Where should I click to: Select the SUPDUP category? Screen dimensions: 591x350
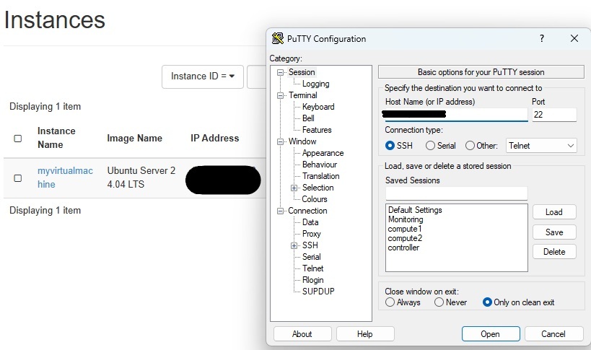pyautogui.click(x=318, y=292)
